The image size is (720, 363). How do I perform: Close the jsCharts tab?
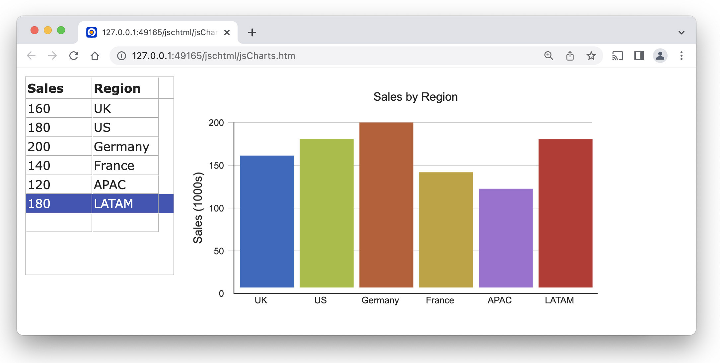(227, 32)
